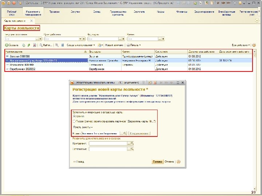Click the list settings icon before Создать на основании

[x=63, y=45]
